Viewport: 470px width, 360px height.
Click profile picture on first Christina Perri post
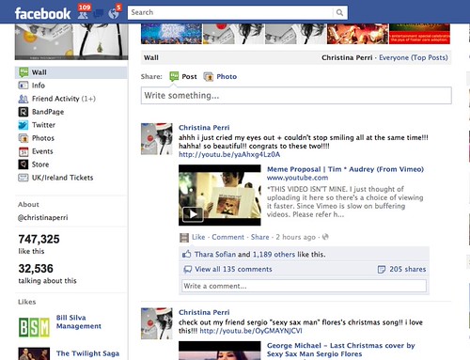pyautogui.click(x=157, y=139)
